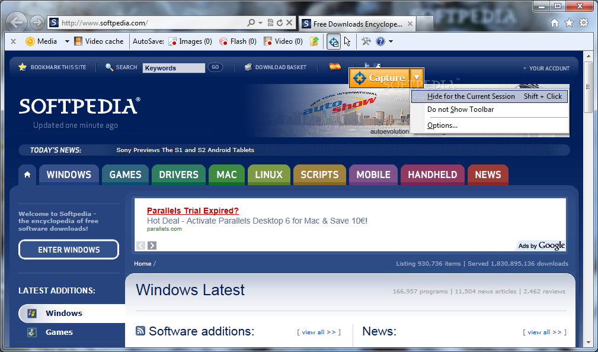Switch to the Games category tab
This screenshot has width=598, height=352.
(126, 175)
